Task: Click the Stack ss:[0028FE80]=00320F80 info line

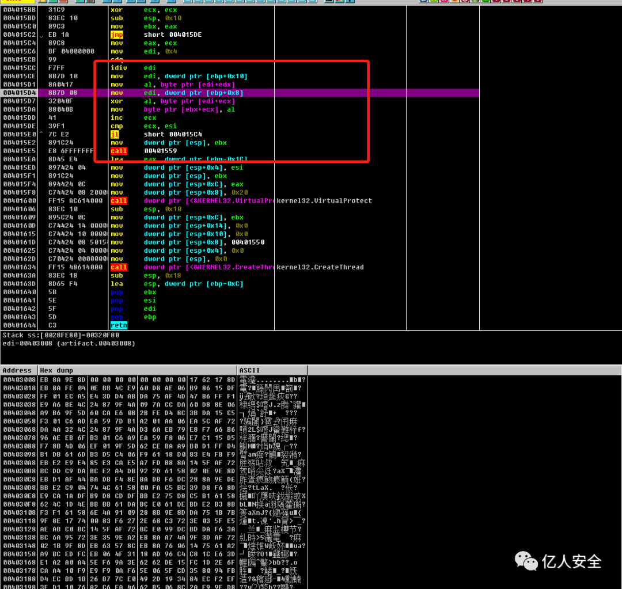Action: pyautogui.click(x=60, y=336)
